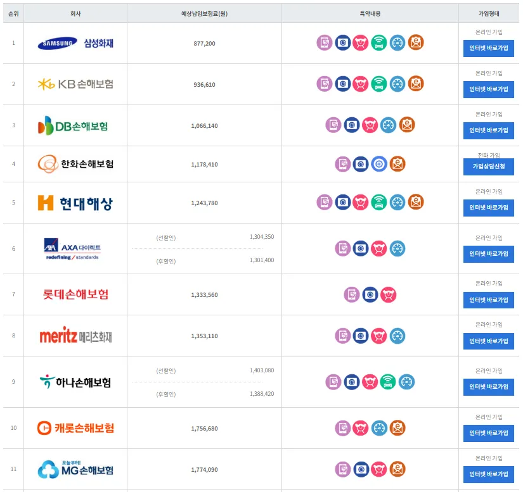
Task: Click 인터넷 바로가입 button for MG손해보험
Action: [488, 474]
